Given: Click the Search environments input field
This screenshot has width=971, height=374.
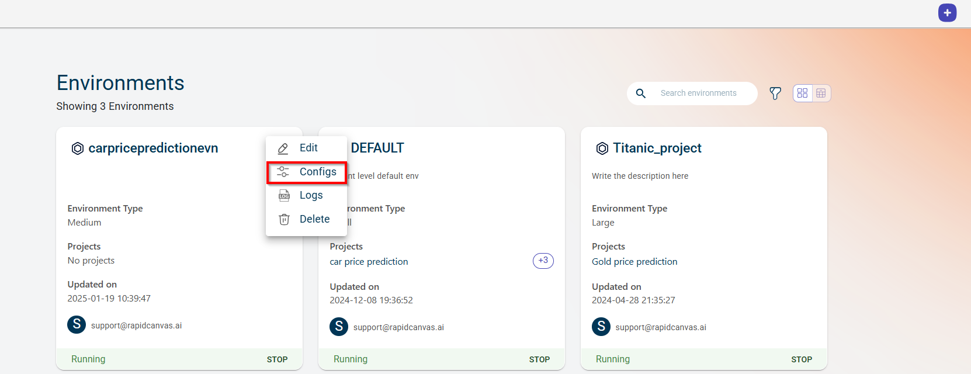Looking at the screenshot, I should [704, 93].
